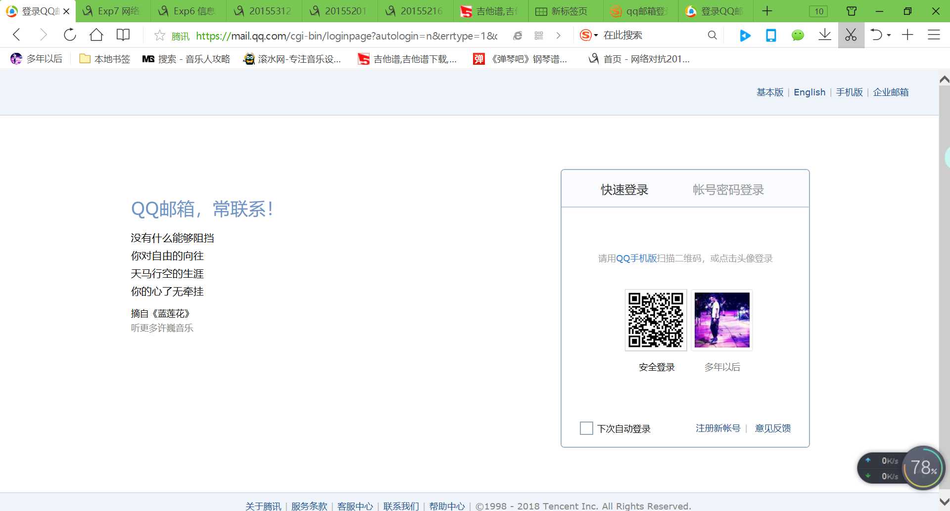Show the QR code for this page
This screenshot has height=511, width=950.
pyautogui.click(x=539, y=35)
